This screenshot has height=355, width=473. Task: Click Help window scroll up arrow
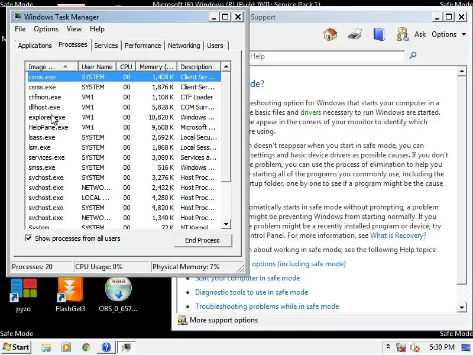tap(462, 71)
